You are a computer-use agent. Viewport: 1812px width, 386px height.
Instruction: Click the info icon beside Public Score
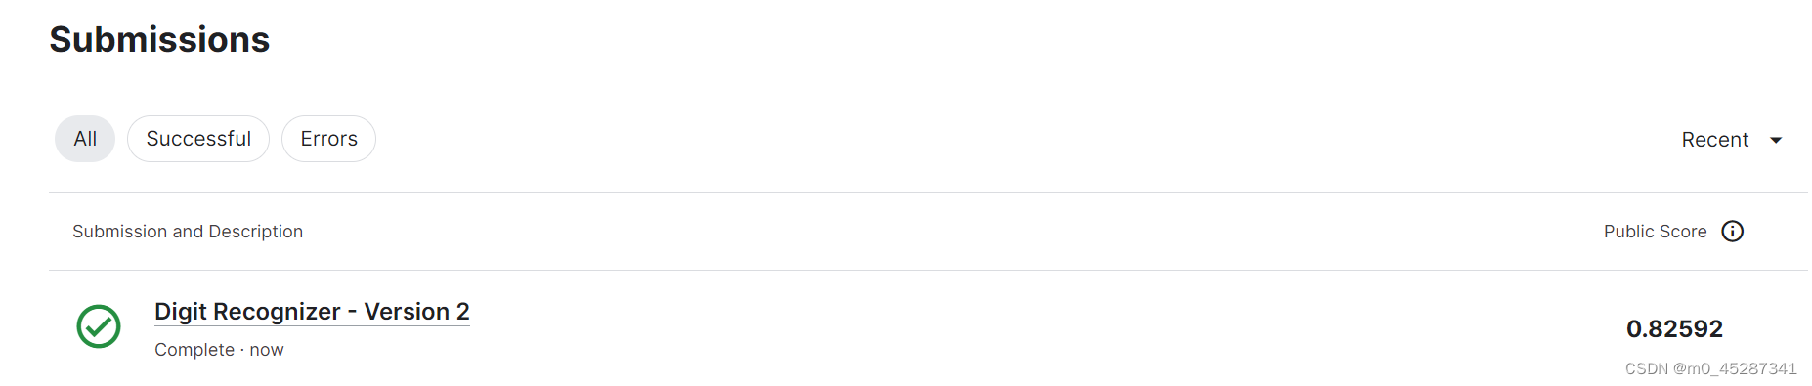coord(1732,232)
